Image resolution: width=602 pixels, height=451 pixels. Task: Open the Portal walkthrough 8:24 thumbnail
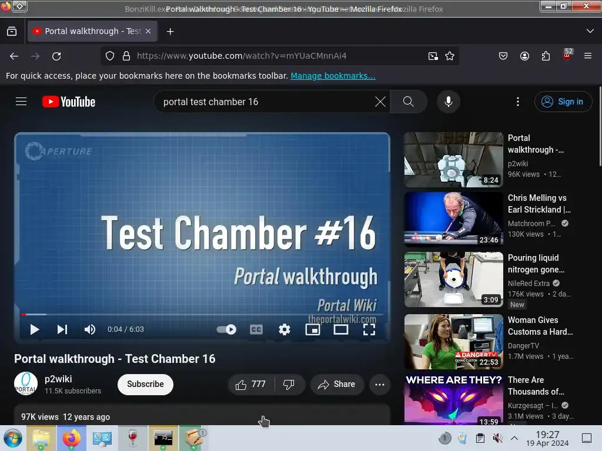click(453, 160)
